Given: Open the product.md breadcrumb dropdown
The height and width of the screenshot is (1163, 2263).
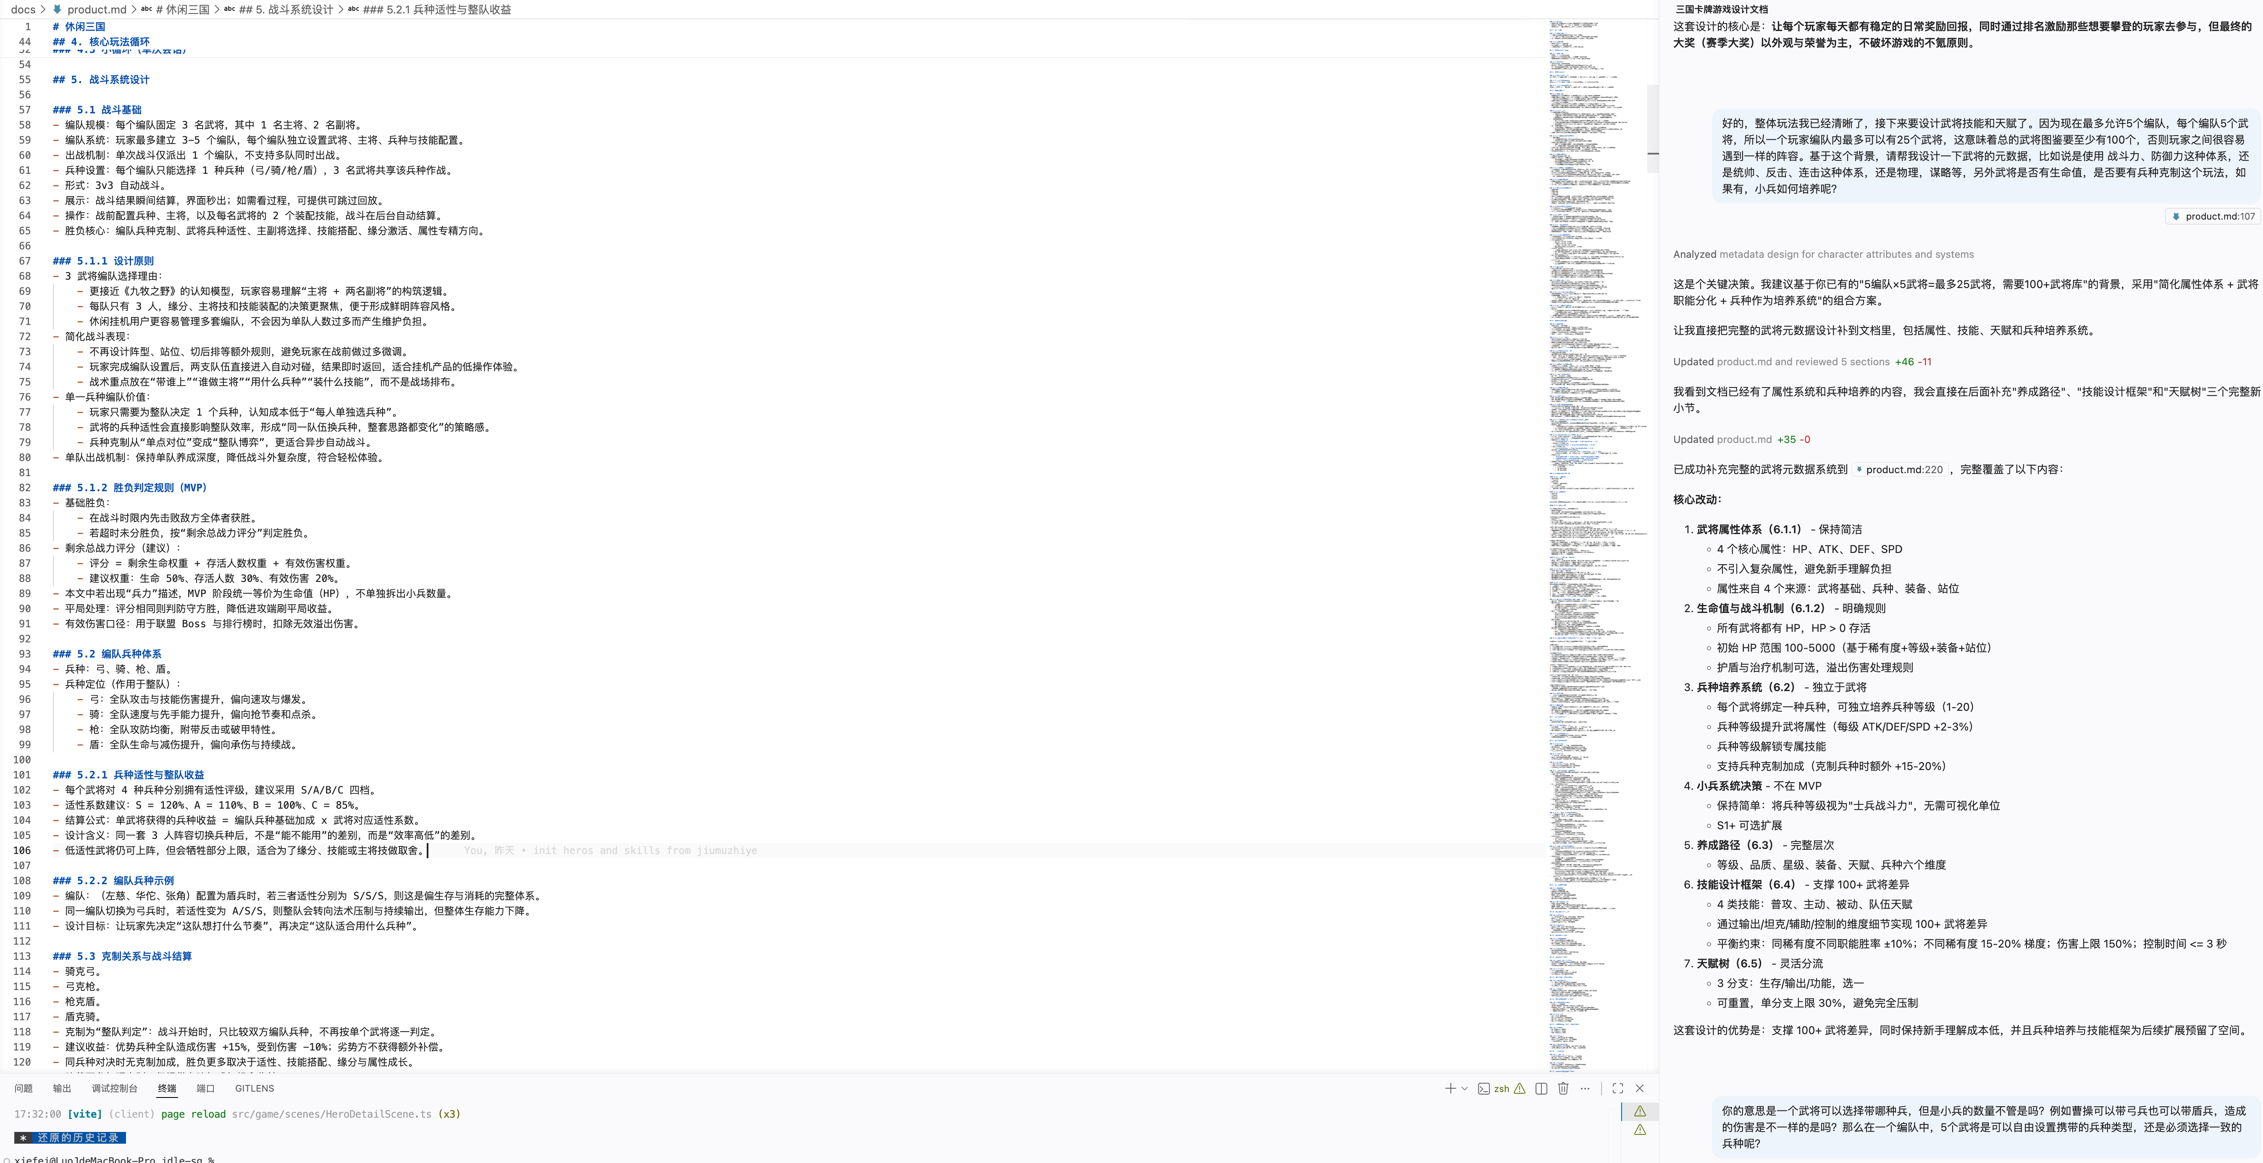Looking at the screenshot, I should (x=97, y=10).
